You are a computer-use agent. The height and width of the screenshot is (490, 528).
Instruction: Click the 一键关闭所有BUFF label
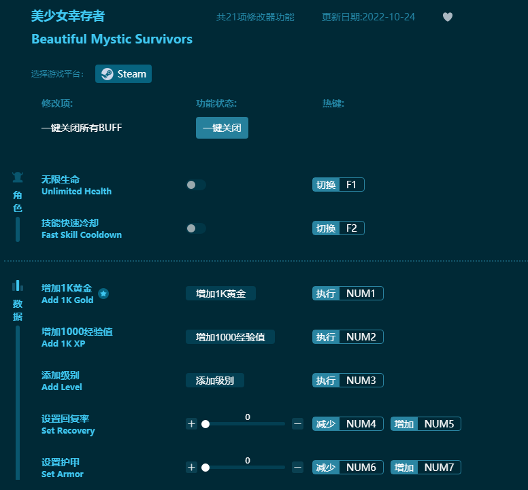(x=82, y=128)
